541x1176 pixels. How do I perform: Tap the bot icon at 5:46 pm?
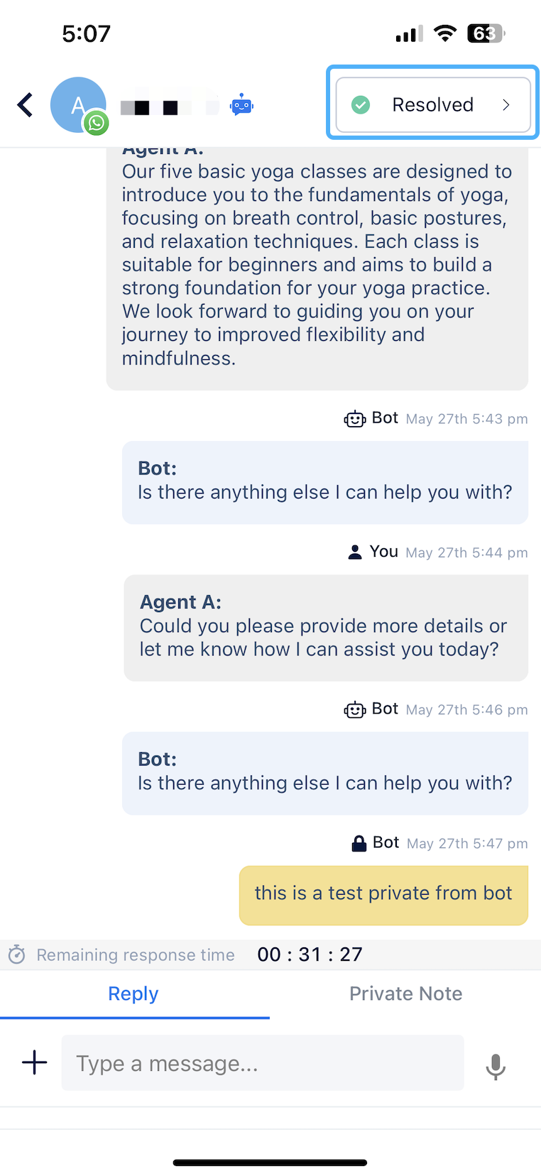pos(354,709)
